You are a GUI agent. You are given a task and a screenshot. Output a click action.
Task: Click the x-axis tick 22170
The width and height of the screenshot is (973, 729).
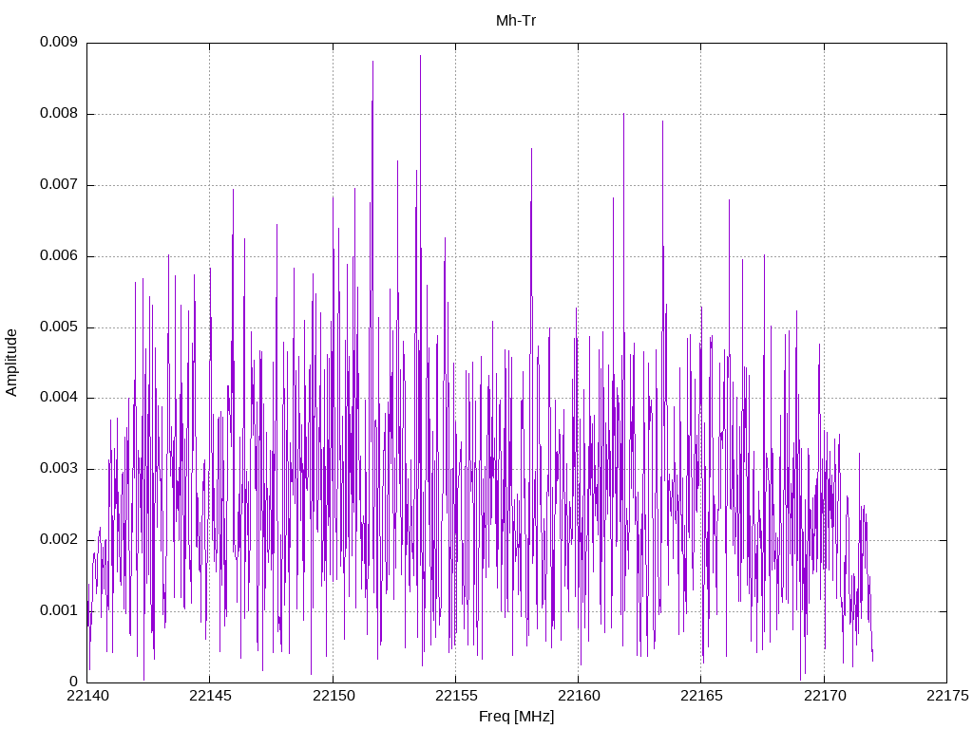[824, 696]
